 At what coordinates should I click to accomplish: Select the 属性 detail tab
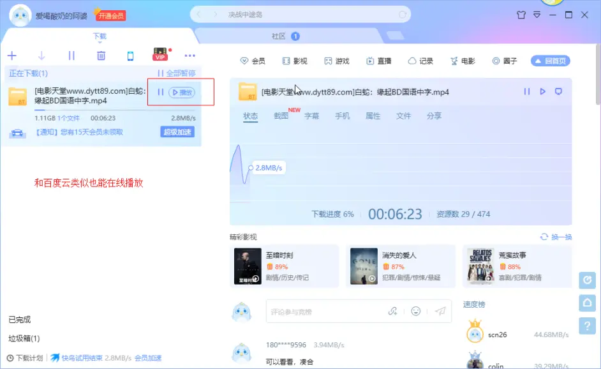point(373,116)
